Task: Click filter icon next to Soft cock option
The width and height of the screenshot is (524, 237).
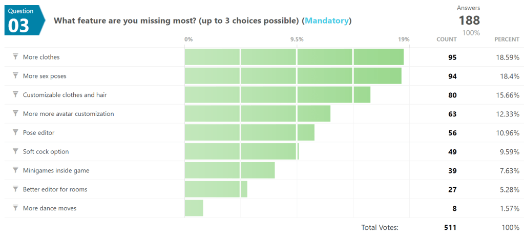Action: [15, 151]
